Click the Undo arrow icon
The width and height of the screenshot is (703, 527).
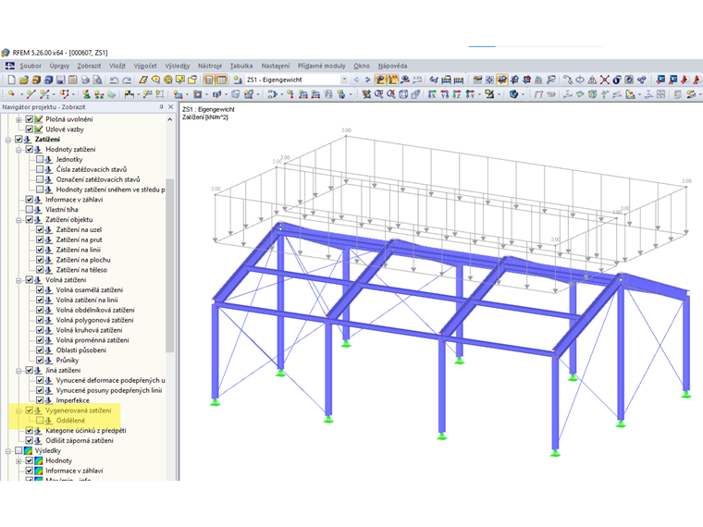click(115, 80)
